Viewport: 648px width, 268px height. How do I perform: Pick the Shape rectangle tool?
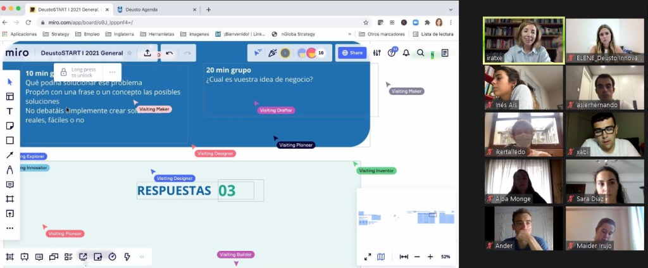(9, 141)
